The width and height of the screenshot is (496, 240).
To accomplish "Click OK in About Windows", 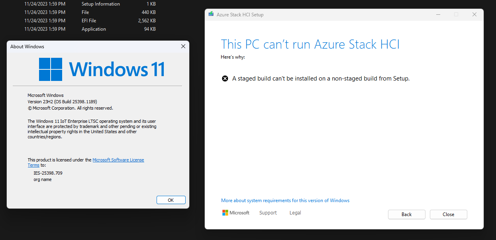I will click(x=171, y=200).
